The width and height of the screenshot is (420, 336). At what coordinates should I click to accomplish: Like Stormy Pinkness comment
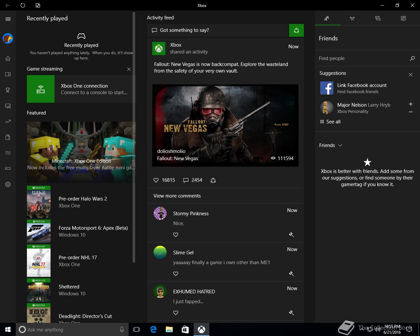[176, 235]
